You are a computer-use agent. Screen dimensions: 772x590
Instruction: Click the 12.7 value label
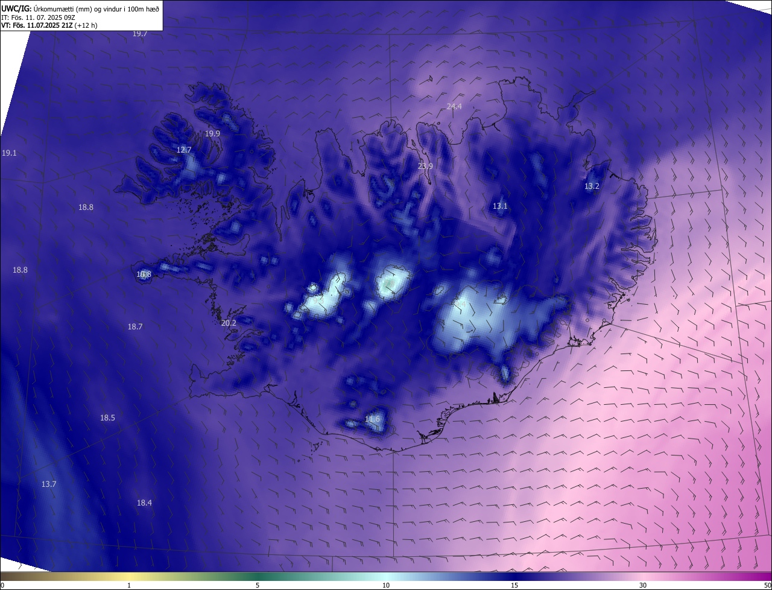point(184,150)
